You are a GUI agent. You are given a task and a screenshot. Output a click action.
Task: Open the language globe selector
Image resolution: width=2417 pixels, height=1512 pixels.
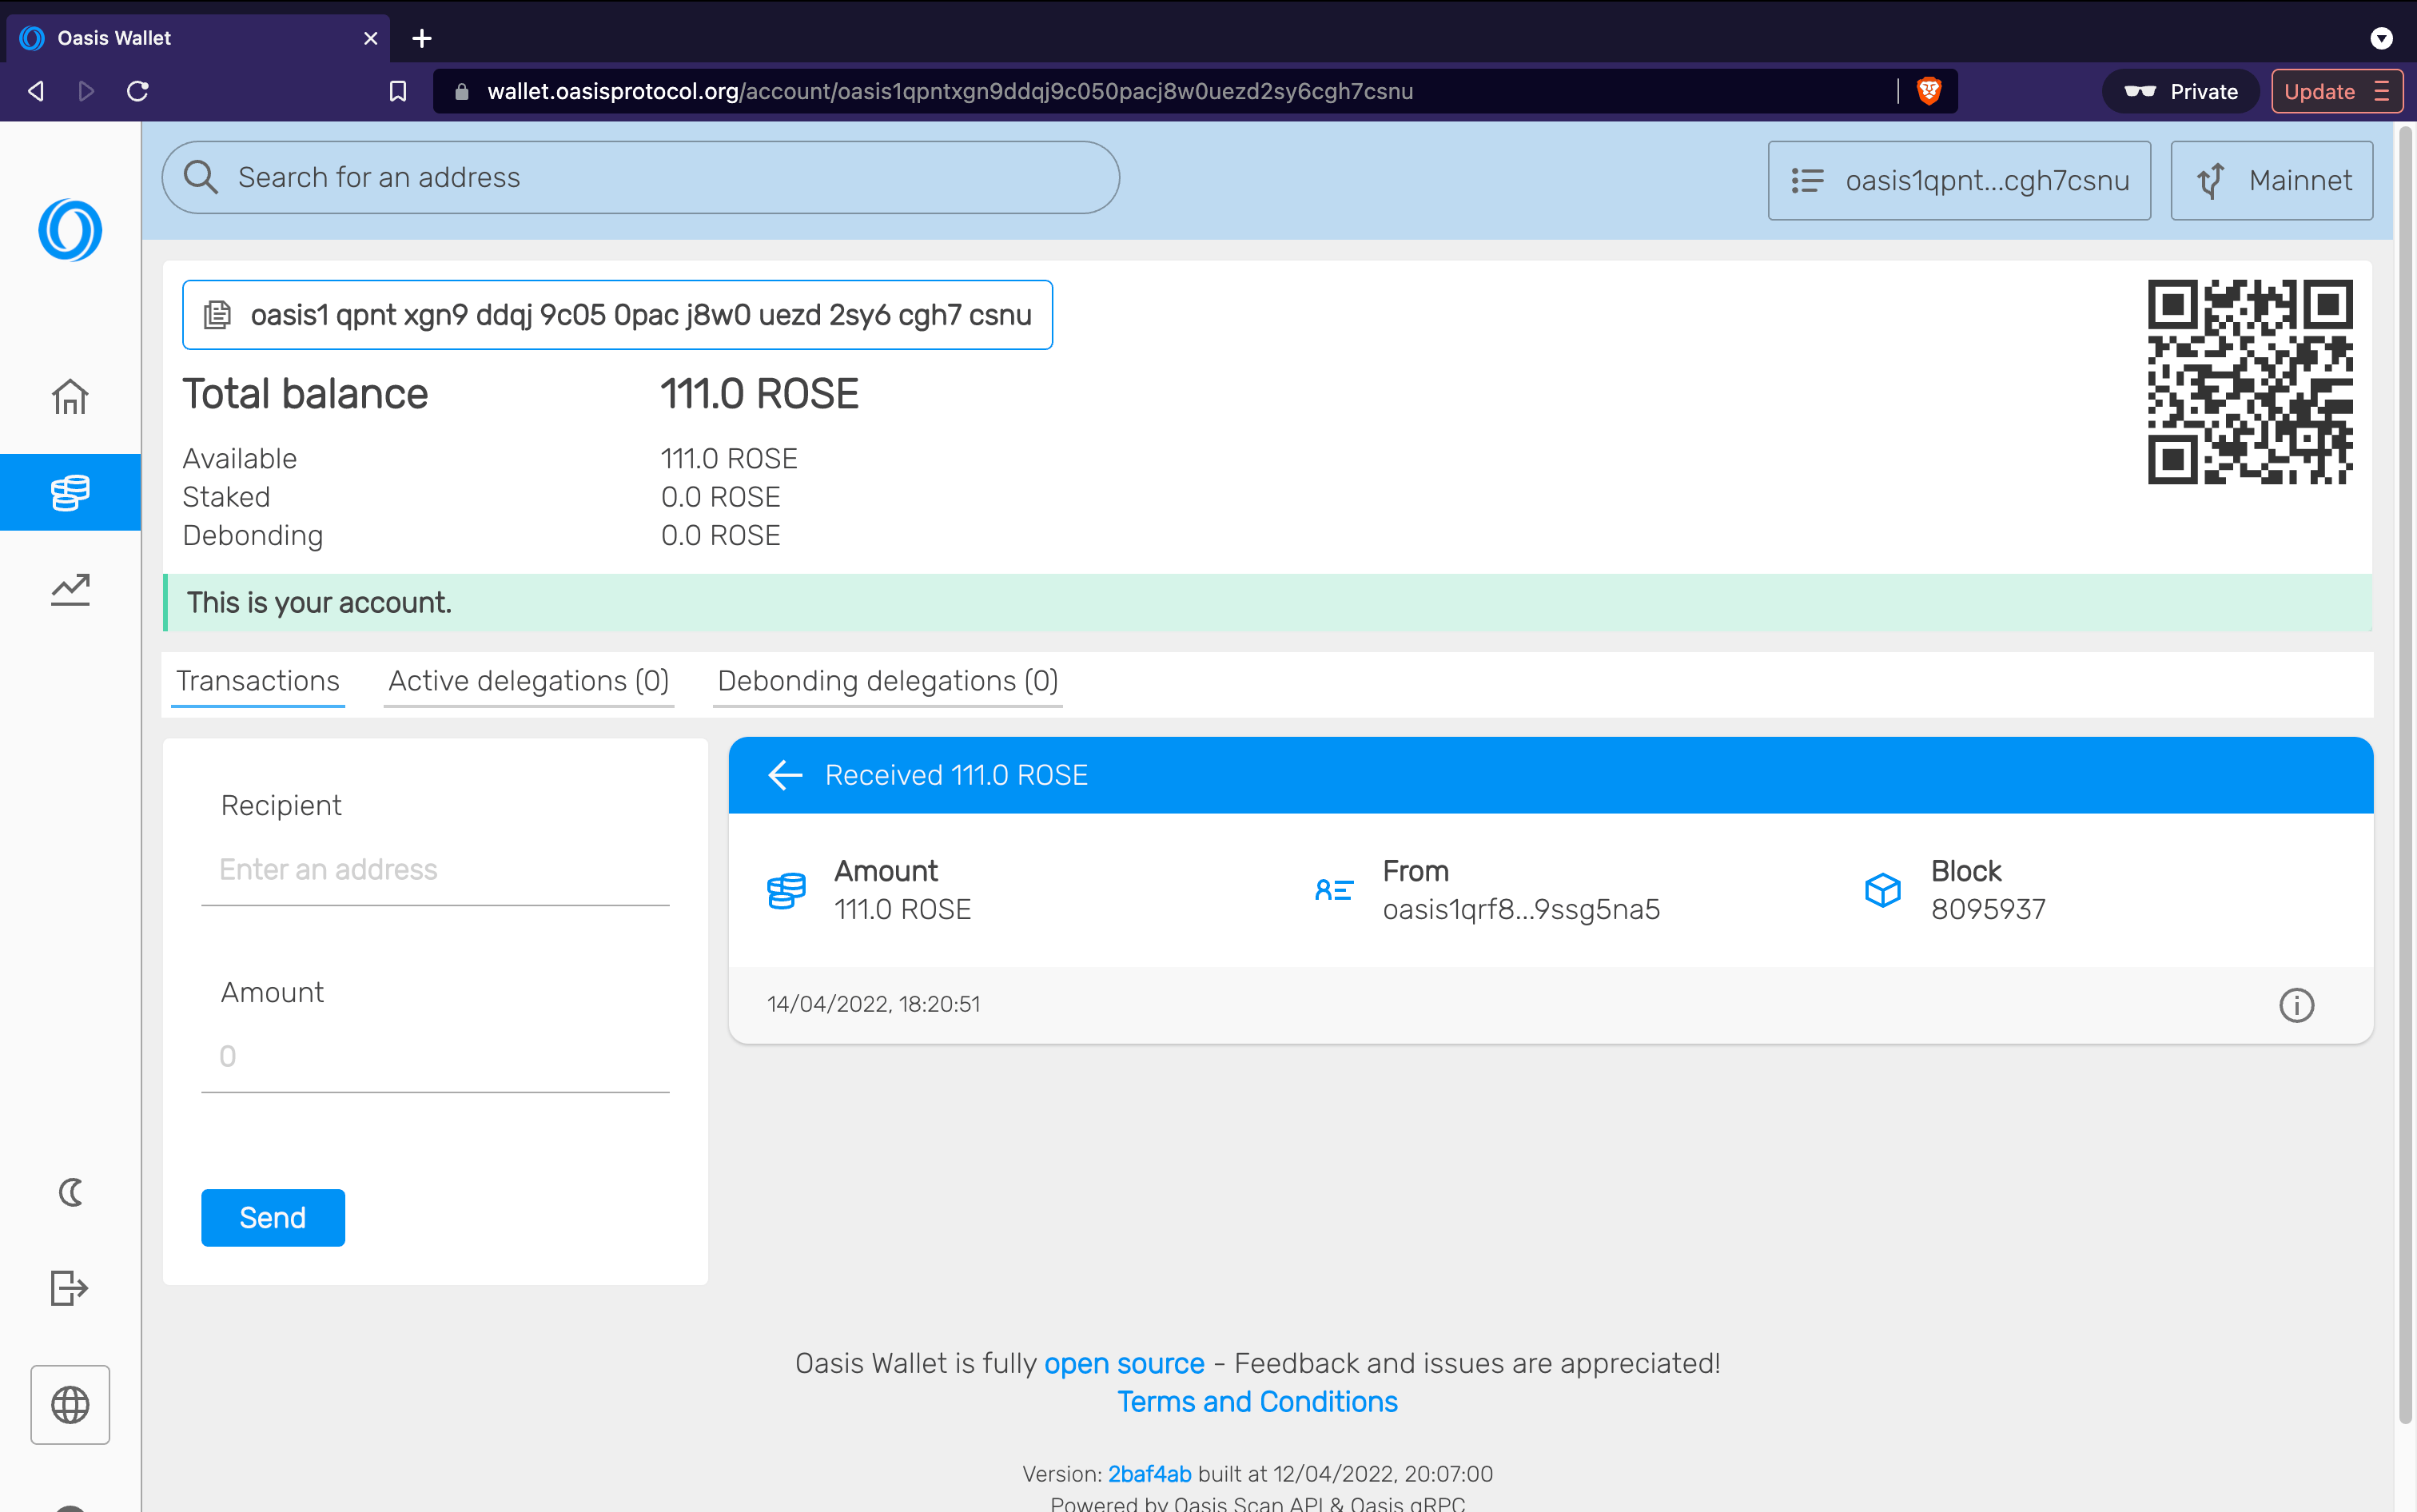(70, 1405)
